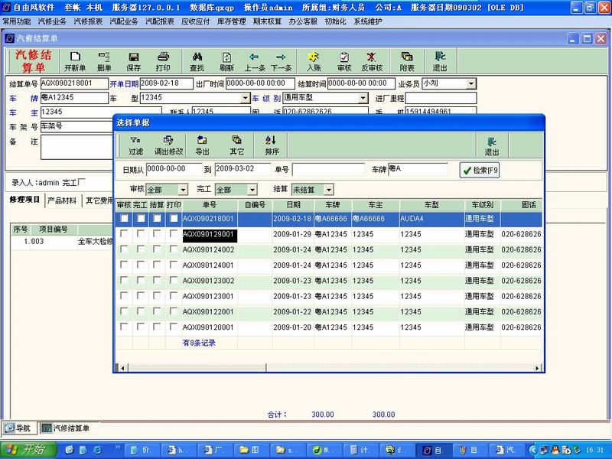The height and width of the screenshot is (459, 612).
Task: Open the 附表 attached table icon
Action: (407, 62)
